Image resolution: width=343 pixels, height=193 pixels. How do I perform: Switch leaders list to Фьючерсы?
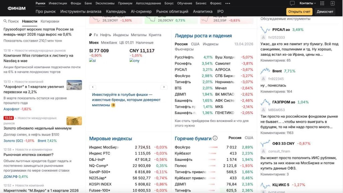point(184,49)
